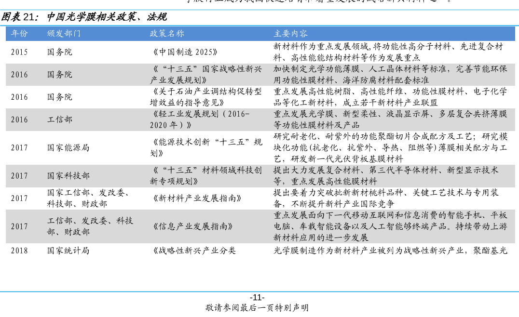Click the '国家能源局' department cell
Viewport: 519px width, 317px height.
tap(68, 147)
